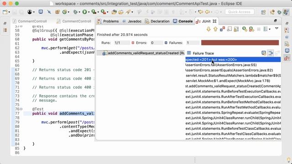Toggle Skip All Breakpoints
Viewport: 292px width, 164px height.
[x=49, y=12]
